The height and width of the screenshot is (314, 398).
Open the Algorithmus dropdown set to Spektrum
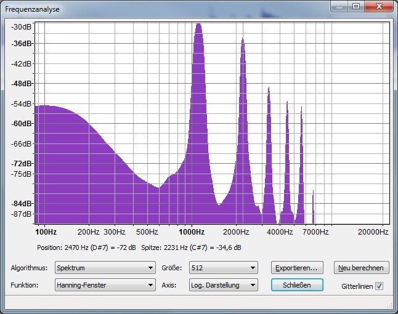[104, 268]
